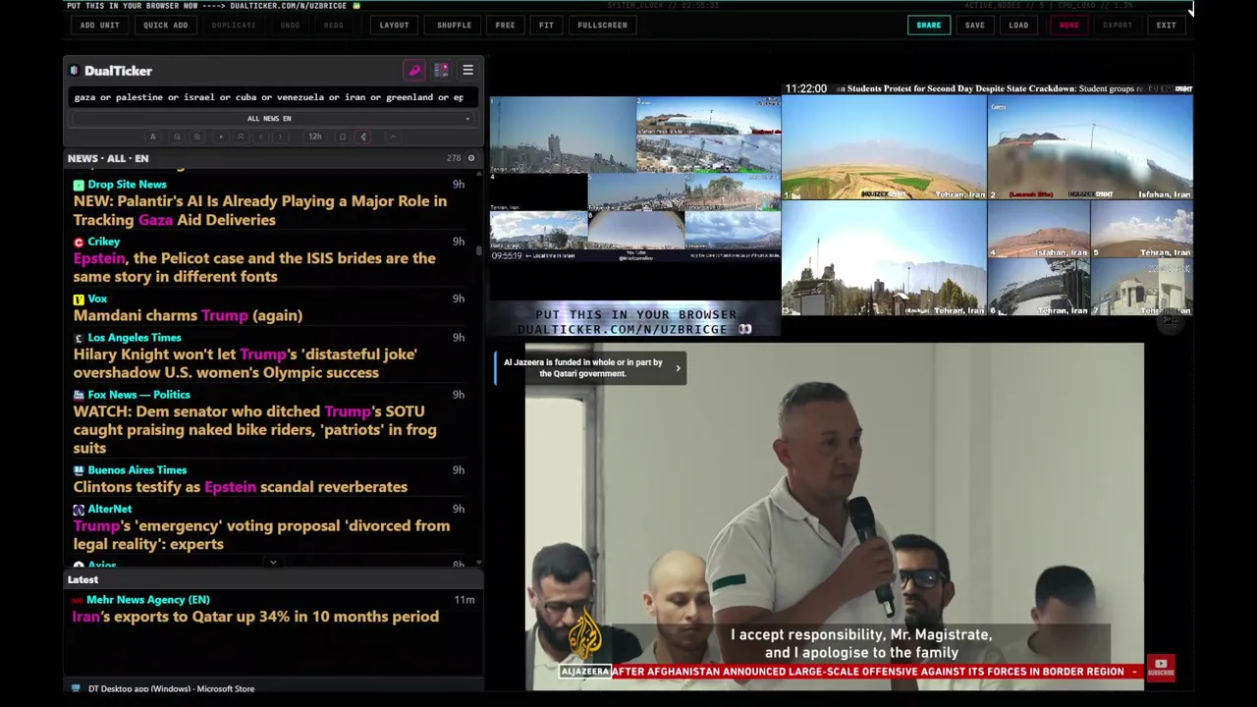The height and width of the screenshot is (707, 1257).
Task: Click the next arrow in ticker toolbar
Action: [x=280, y=136]
